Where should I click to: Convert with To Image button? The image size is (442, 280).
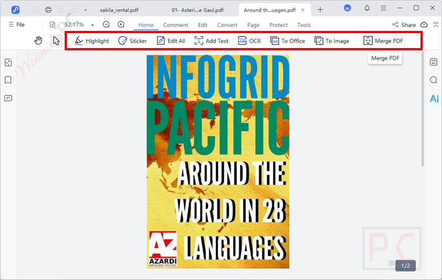pyautogui.click(x=332, y=41)
